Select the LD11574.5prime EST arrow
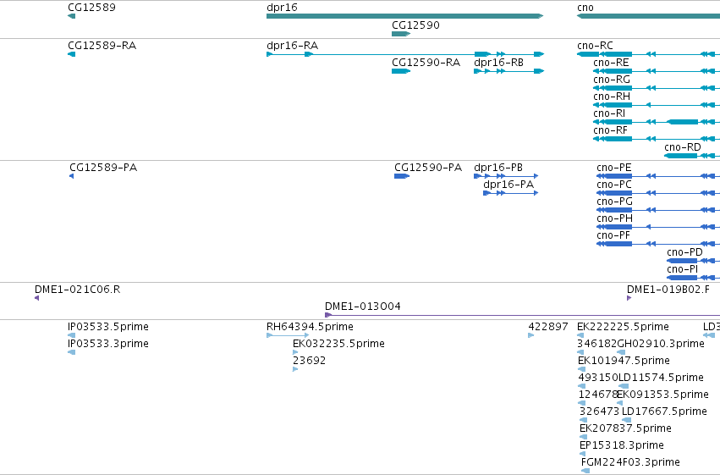This screenshot has height=475, width=720. click(x=624, y=387)
